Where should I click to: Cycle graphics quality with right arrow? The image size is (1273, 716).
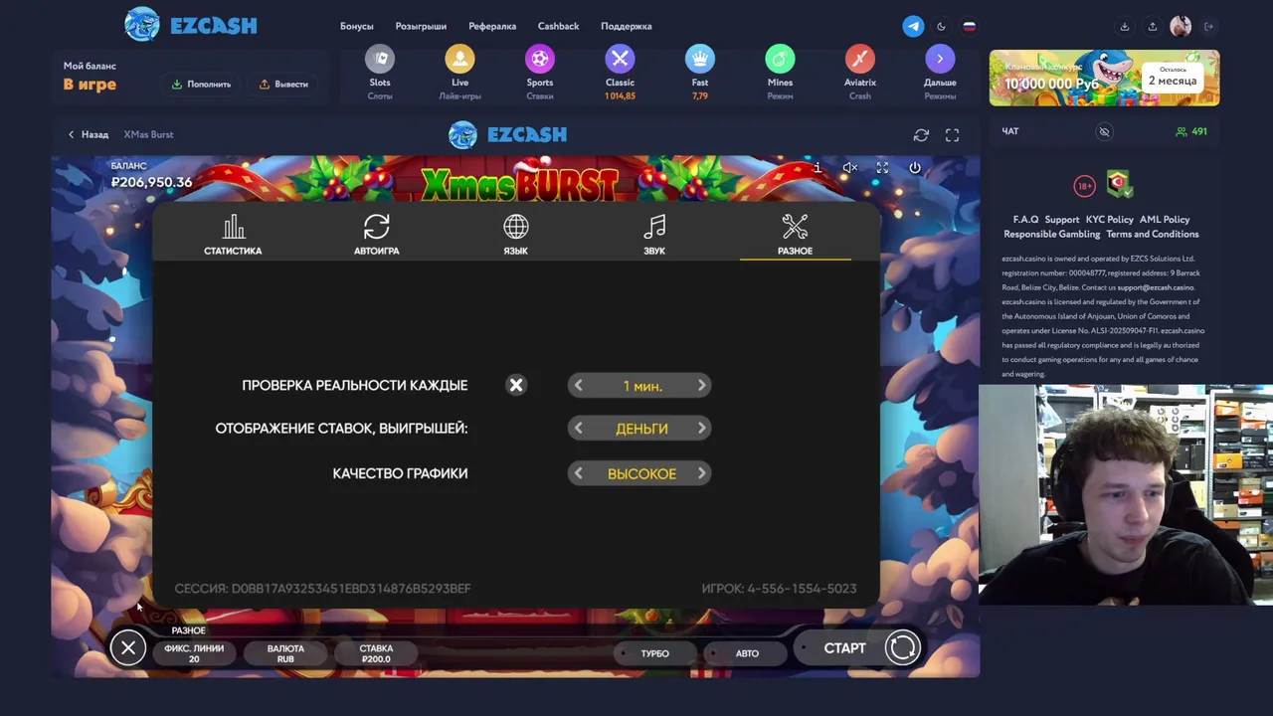click(x=701, y=473)
